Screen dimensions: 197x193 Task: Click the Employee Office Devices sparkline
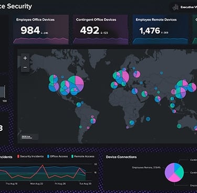tap(41, 41)
